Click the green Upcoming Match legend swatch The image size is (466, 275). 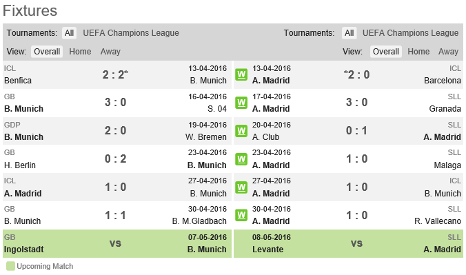10,266
